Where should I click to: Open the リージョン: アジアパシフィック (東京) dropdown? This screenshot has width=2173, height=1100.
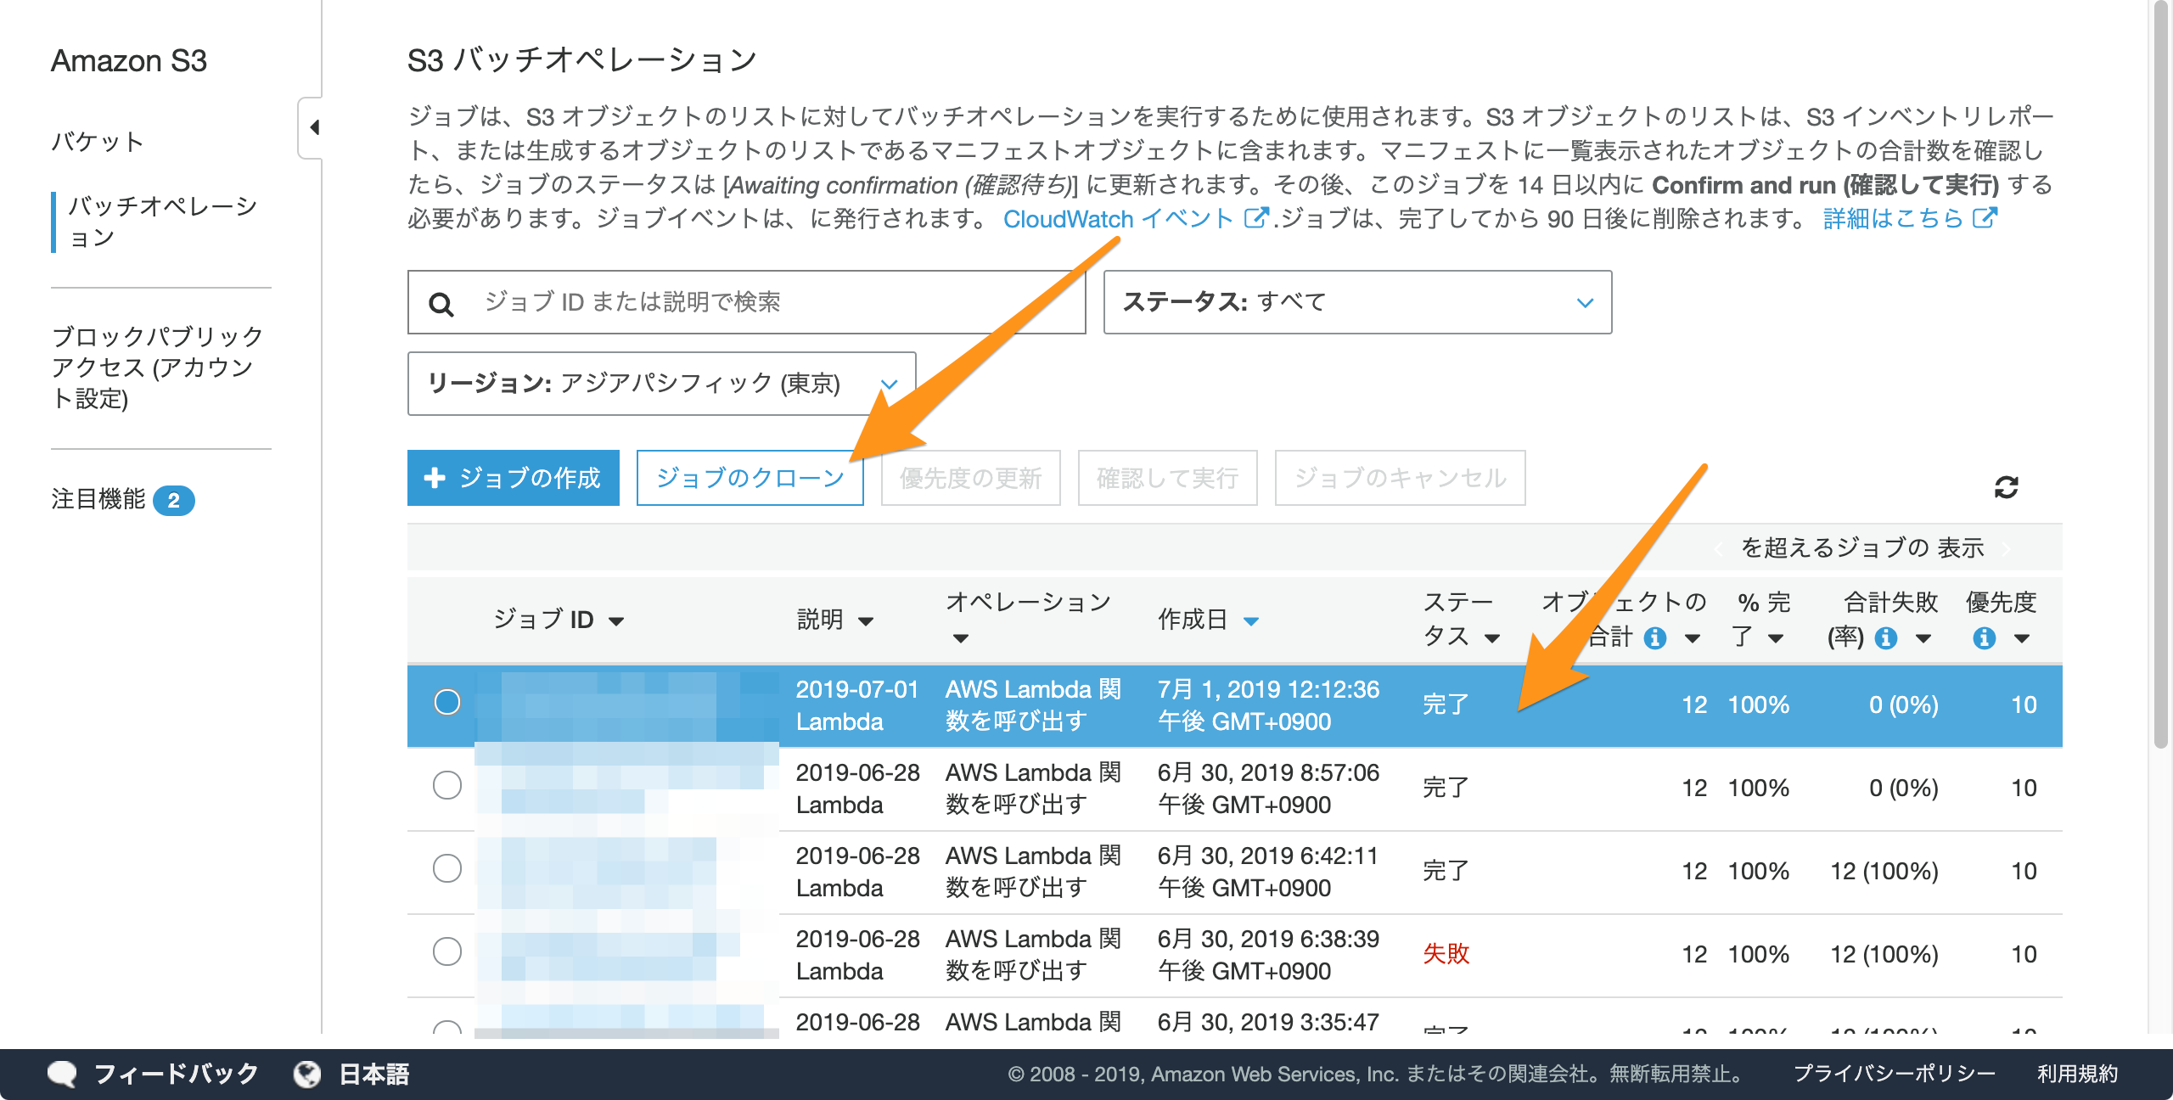[661, 384]
